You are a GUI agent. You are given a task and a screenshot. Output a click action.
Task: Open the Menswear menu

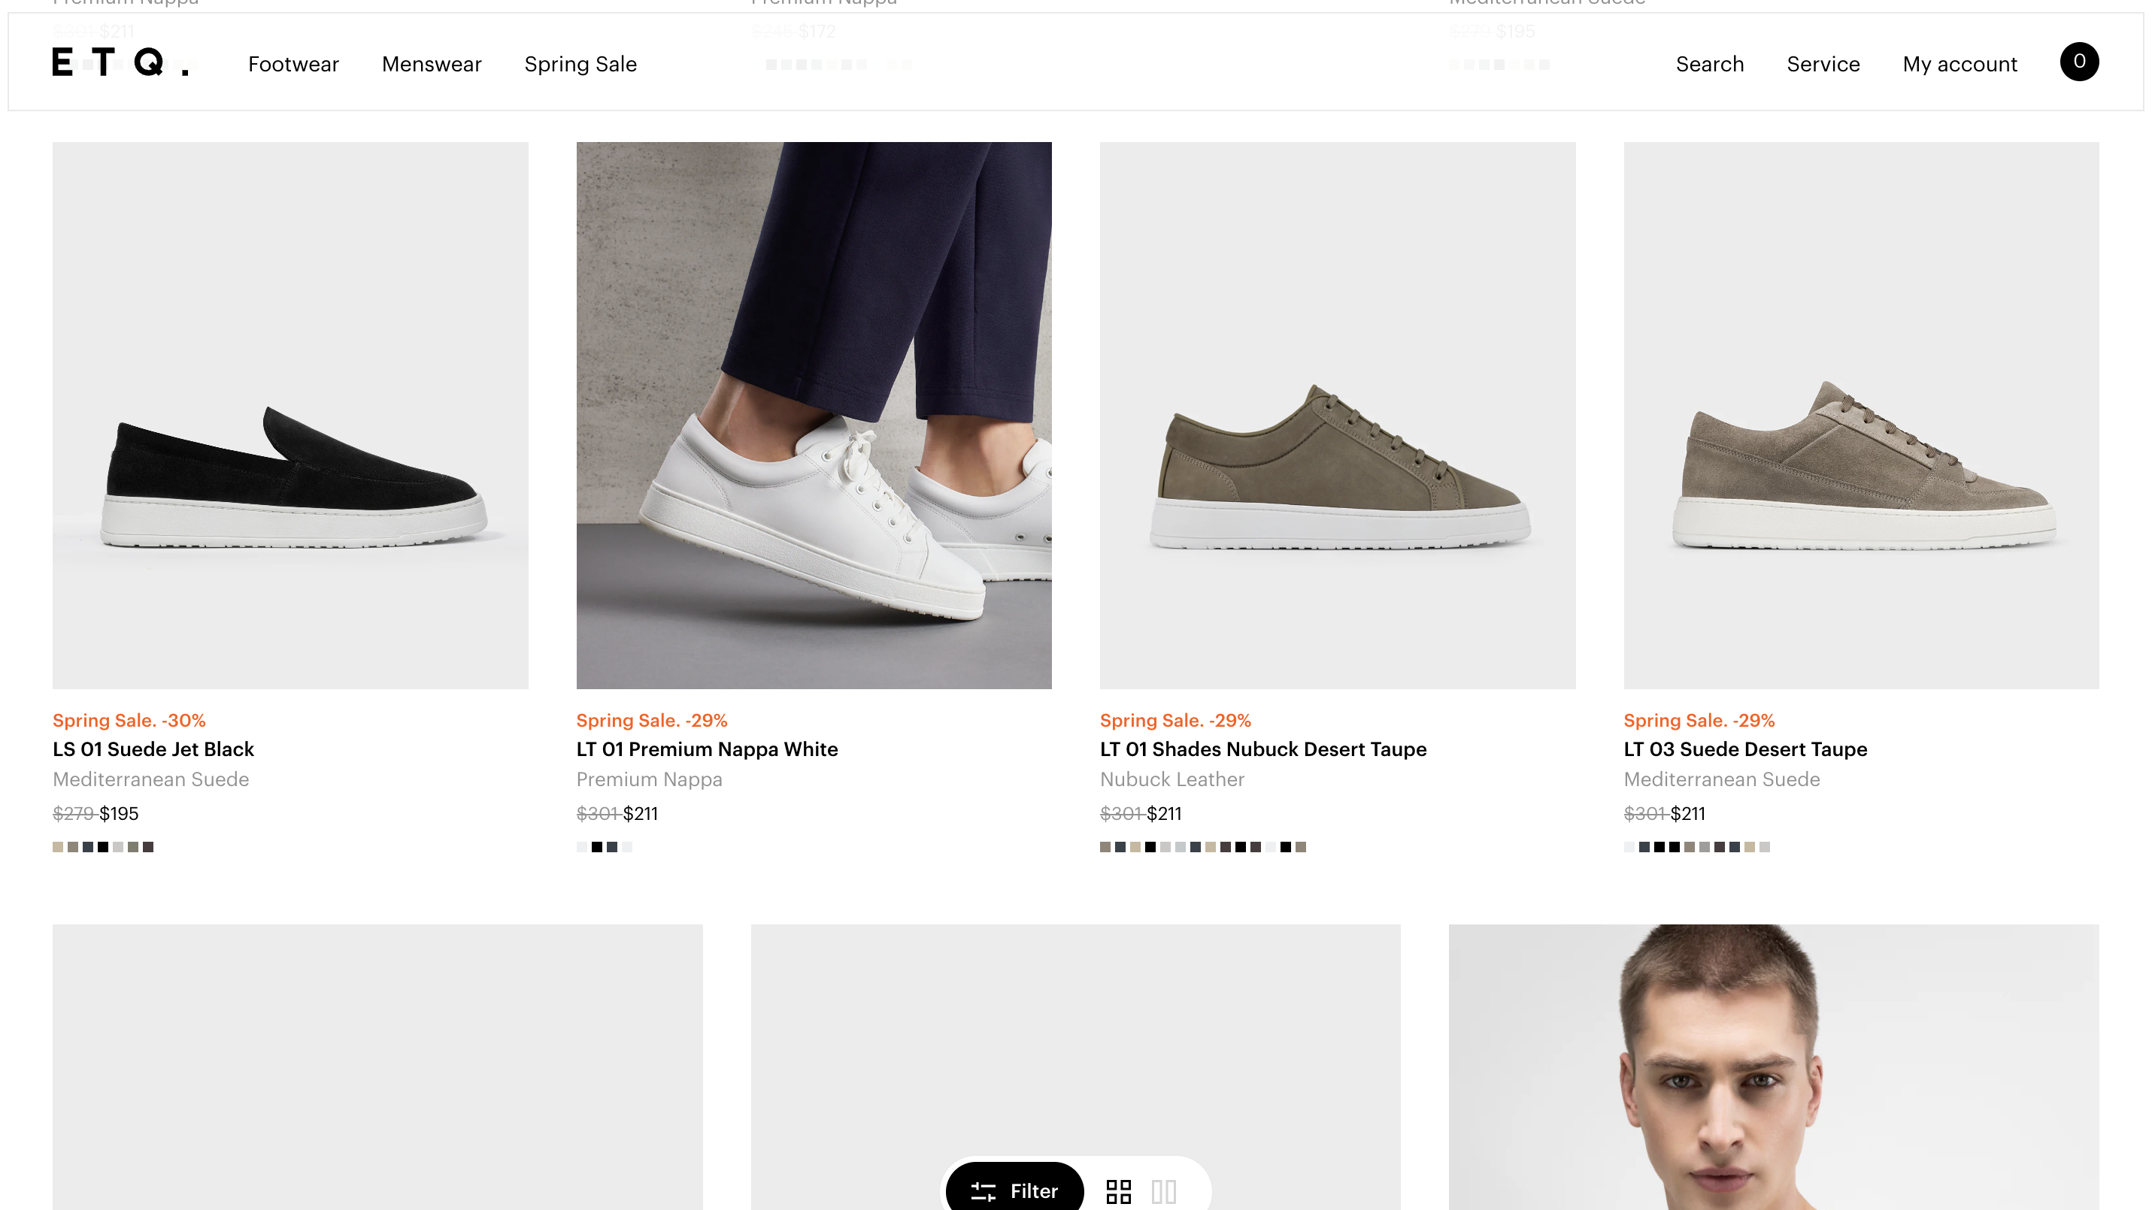click(x=432, y=65)
